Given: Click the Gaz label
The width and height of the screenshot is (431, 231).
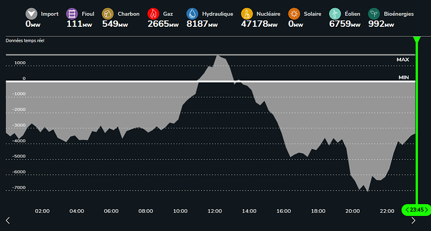Looking at the screenshot, I should [168, 14].
